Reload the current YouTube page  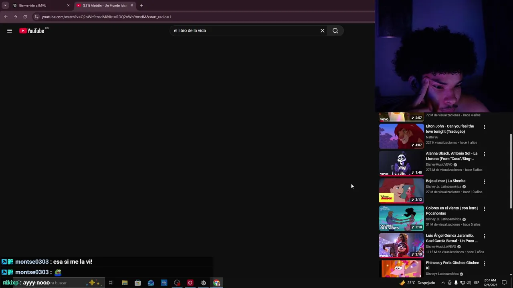[25, 17]
